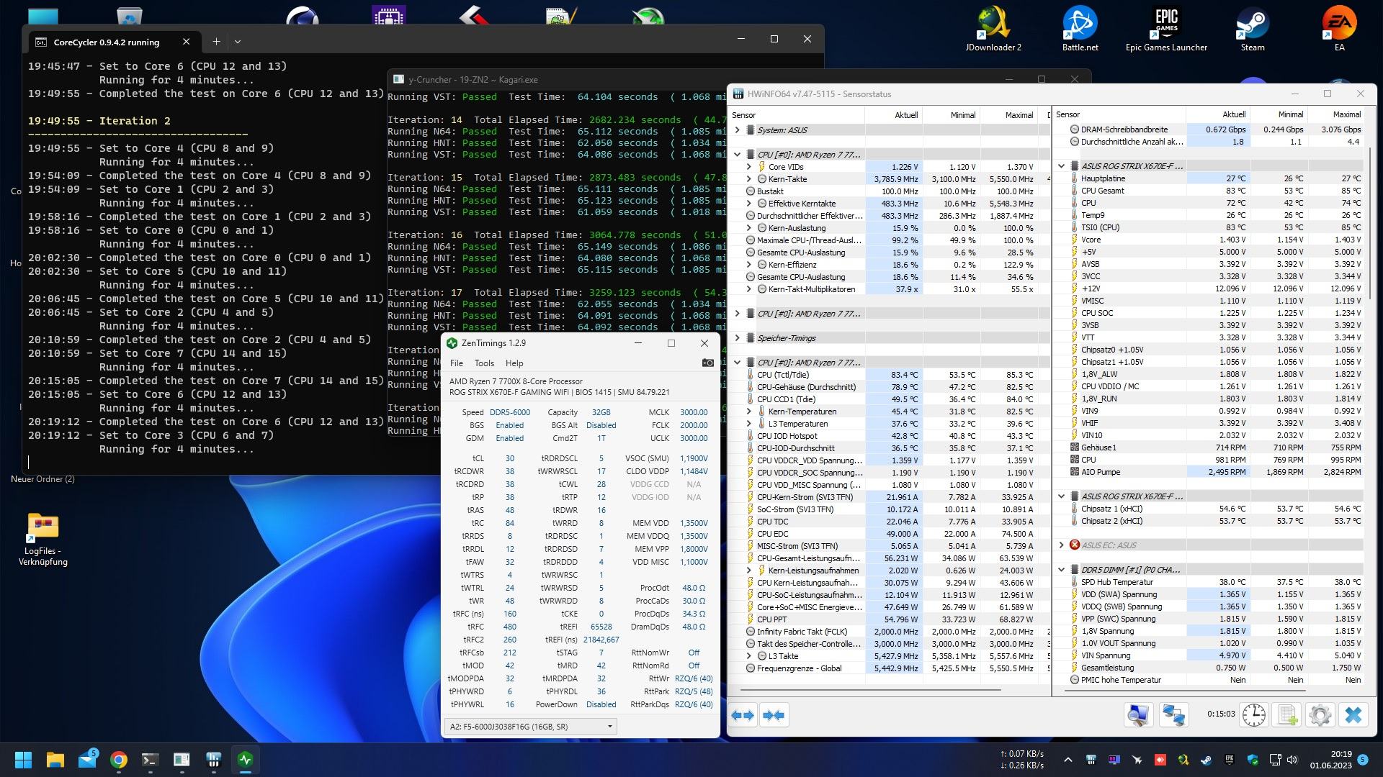Screen dimensions: 1383x777
Task: Close HWiNFO sensors with blue X icon
Action: coord(1353,715)
